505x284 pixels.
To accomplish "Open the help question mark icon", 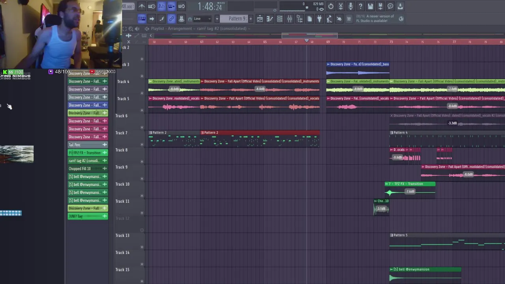I will [361, 6].
